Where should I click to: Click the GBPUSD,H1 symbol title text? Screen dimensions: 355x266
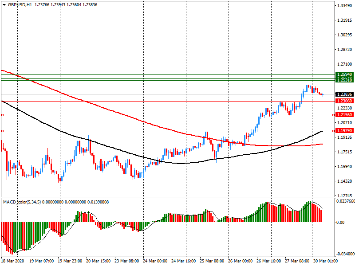tap(20, 5)
